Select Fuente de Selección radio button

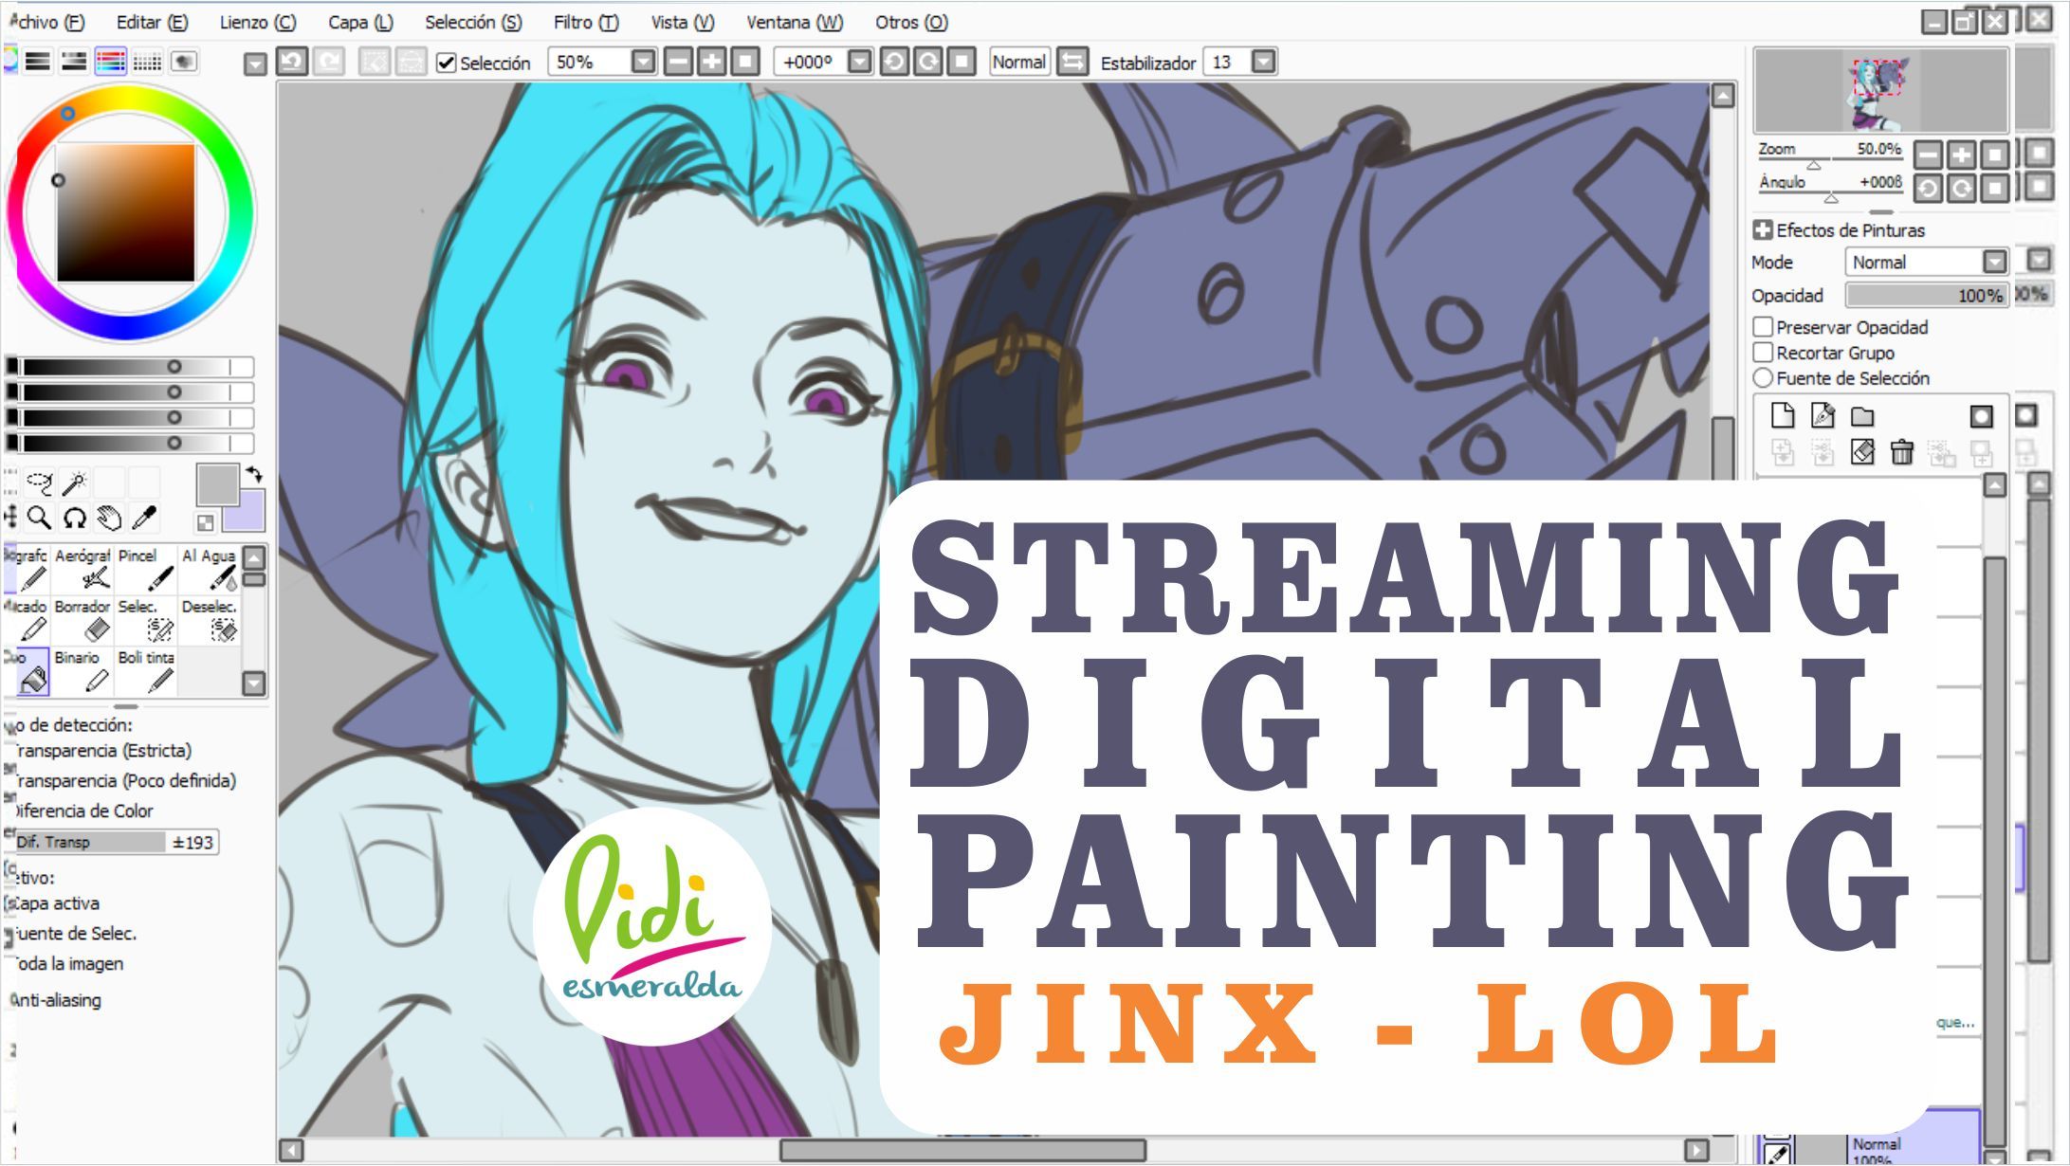pos(1763,378)
